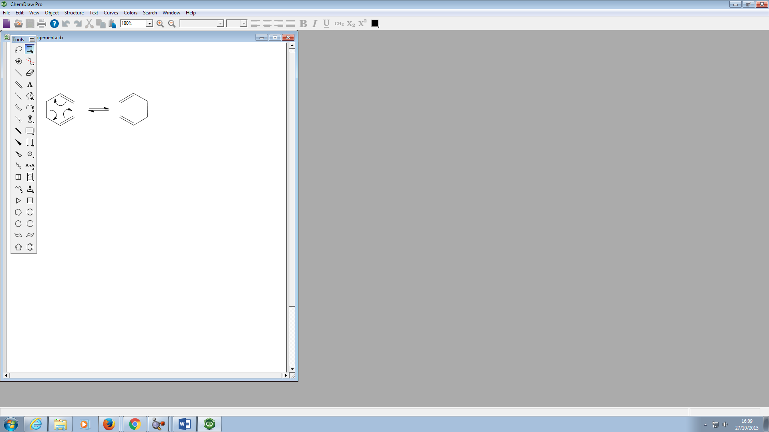Expand the Tools palette menu button

(32, 39)
